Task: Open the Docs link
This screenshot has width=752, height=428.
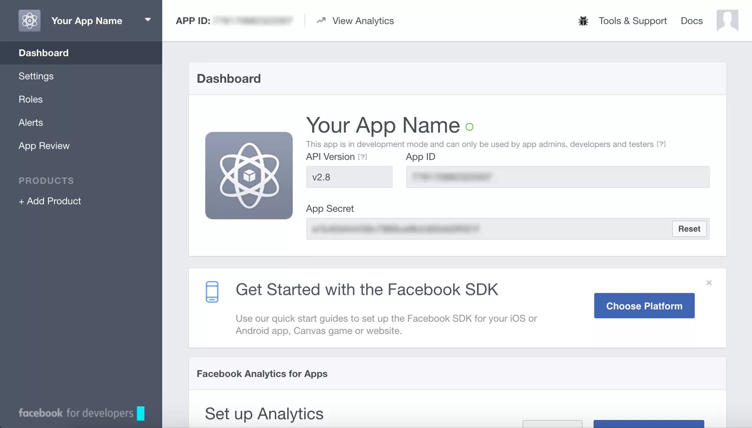Action: 691,21
